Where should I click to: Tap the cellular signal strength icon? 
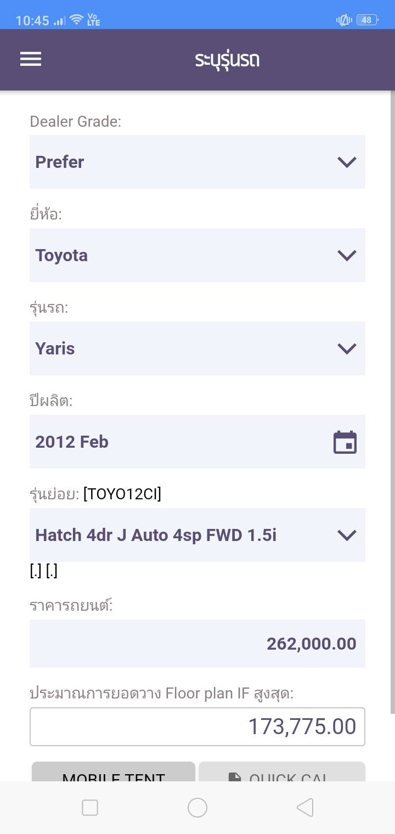(x=60, y=21)
